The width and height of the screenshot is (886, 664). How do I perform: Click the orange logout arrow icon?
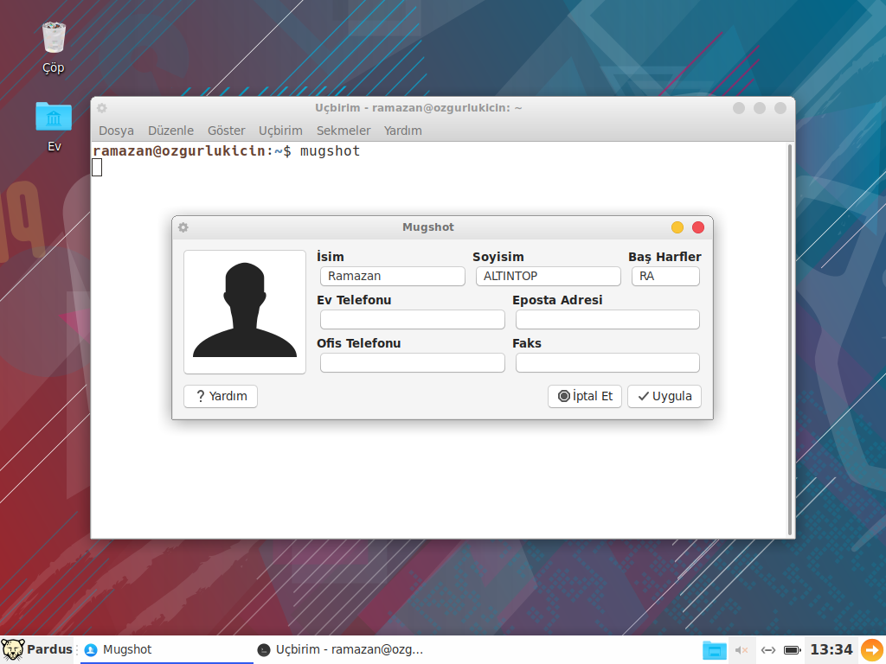pyautogui.click(x=872, y=649)
